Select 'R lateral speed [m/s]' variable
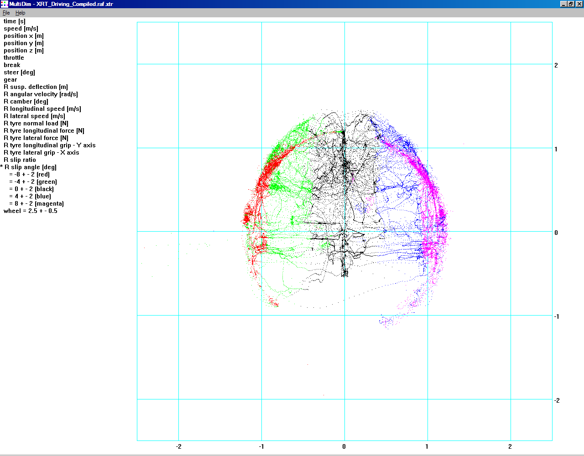Viewport: 584px width, 456px height. point(34,116)
